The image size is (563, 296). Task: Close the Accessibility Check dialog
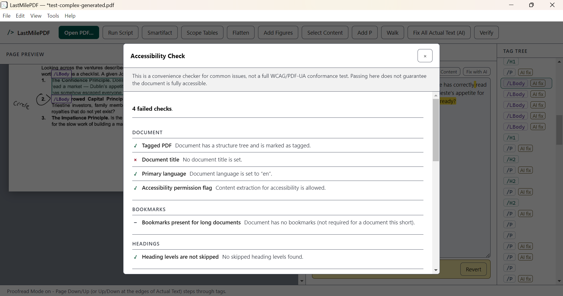(x=425, y=56)
